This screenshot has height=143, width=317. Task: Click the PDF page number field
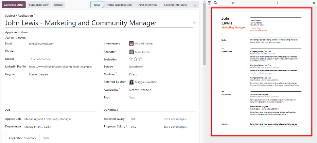pos(224,3)
